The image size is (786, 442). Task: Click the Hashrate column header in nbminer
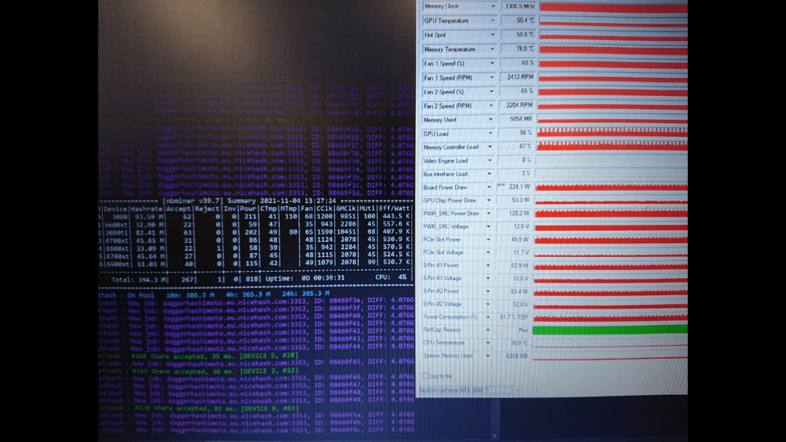(146, 209)
